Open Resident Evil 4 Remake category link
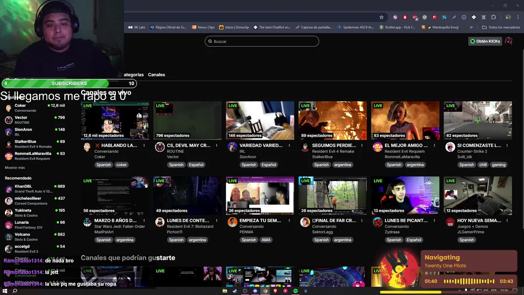This screenshot has height=295, width=524. (x=333, y=151)
